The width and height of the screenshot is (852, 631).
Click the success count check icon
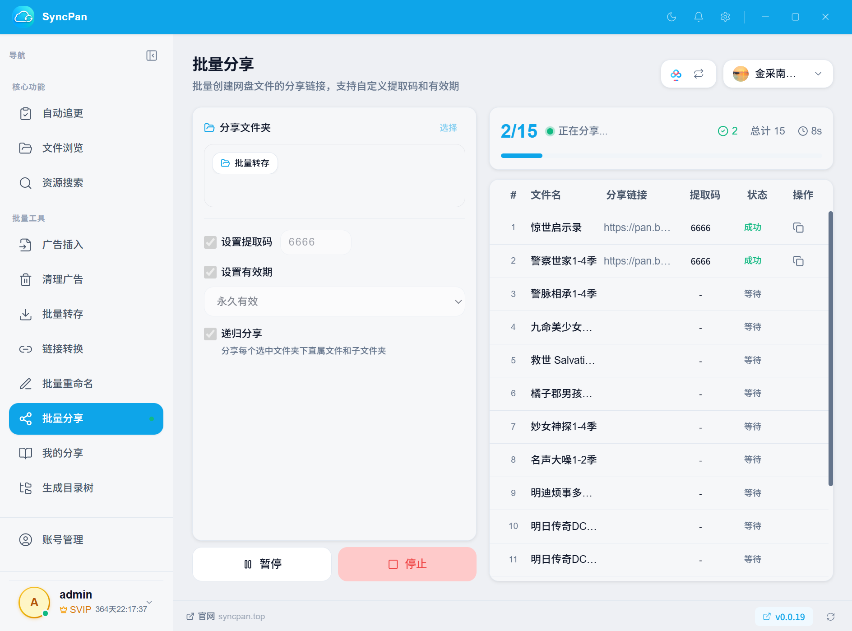(723, 131)
